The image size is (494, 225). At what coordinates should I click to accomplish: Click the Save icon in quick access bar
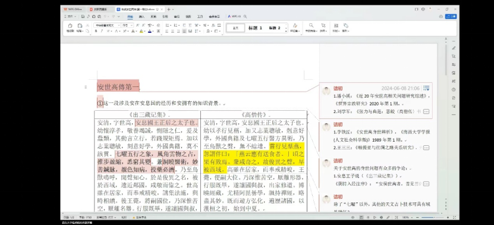[83, 17]
